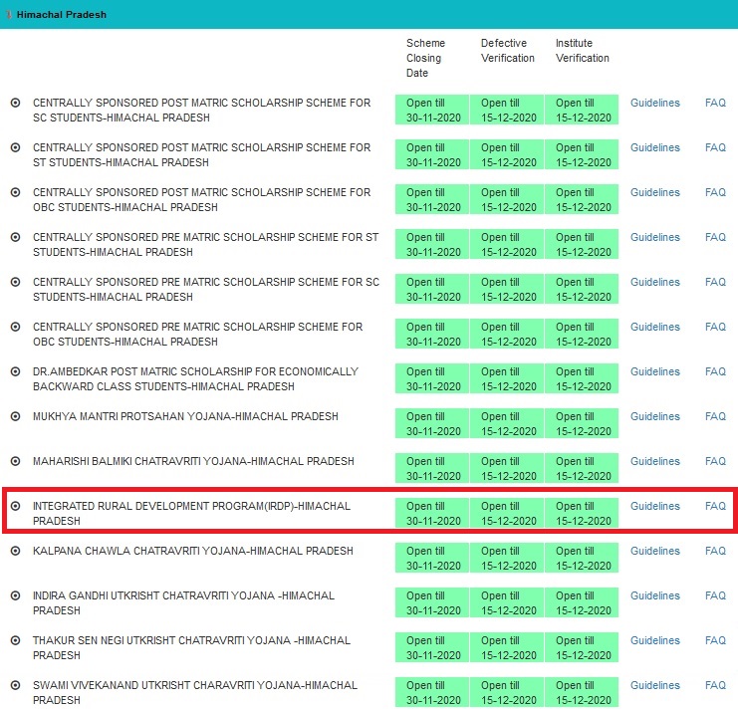
Task: Select bullet icon for Swami Vivekanand Utkrisht Yojana
Action: coord(15,685)
